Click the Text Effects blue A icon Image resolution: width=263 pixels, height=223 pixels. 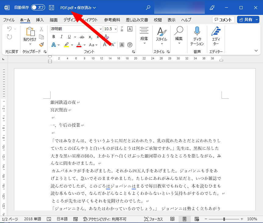[x=54, y=45]
